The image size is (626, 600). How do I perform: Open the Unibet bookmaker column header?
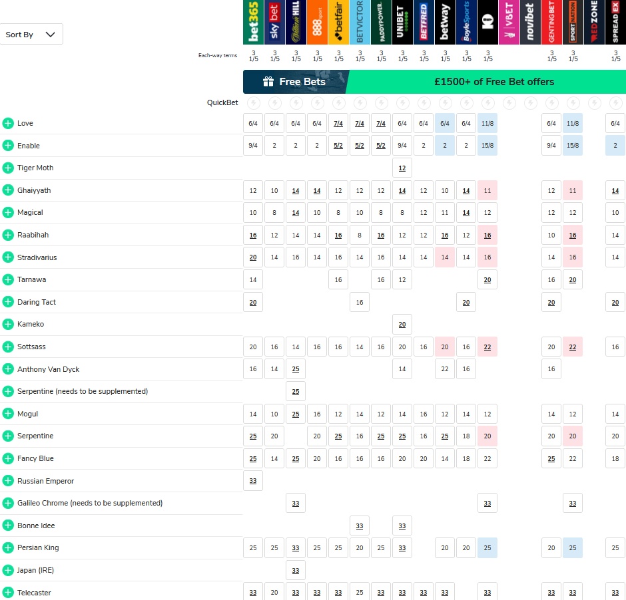pyautogui.click(x=402, y=22)
